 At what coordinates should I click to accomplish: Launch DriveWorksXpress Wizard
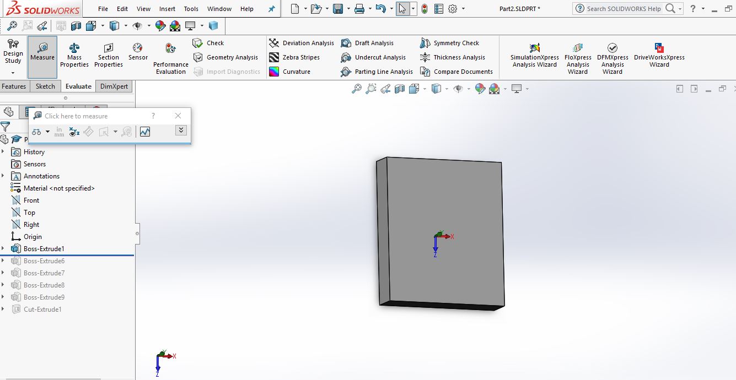tap(659, 56)
